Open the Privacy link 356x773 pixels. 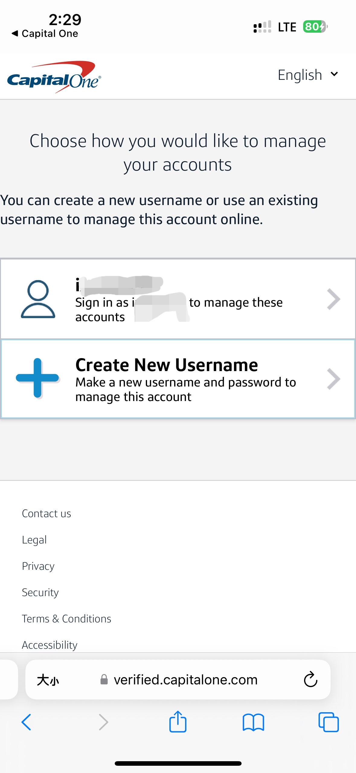coord(38,566)
